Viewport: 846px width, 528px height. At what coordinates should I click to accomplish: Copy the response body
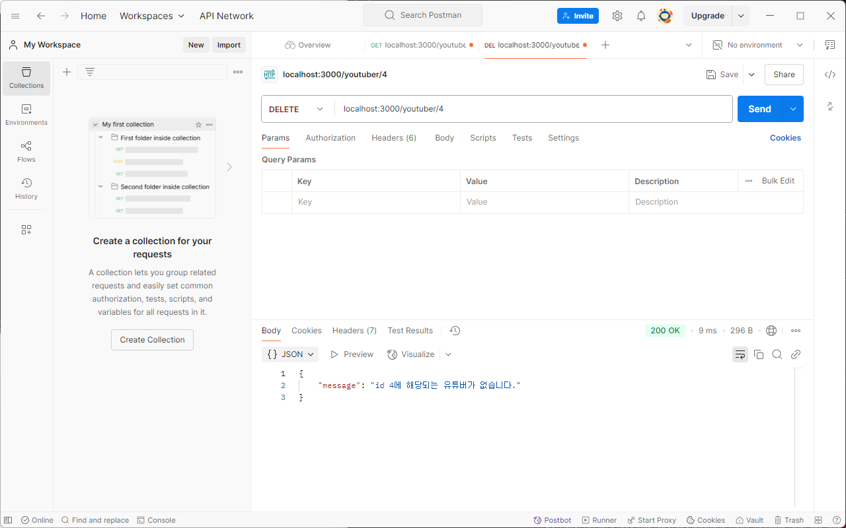(x=759, y=354)
